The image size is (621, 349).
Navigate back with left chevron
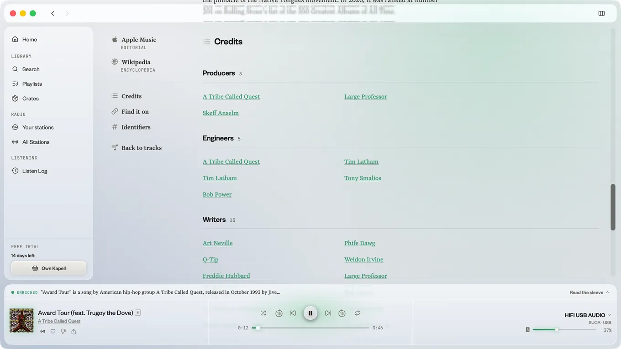pyautogui.click(x=53, y=13)
